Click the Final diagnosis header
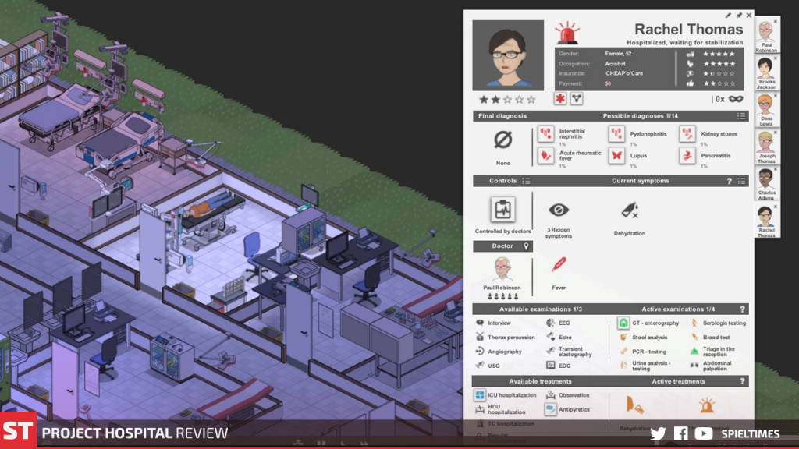 click(502, 116)
